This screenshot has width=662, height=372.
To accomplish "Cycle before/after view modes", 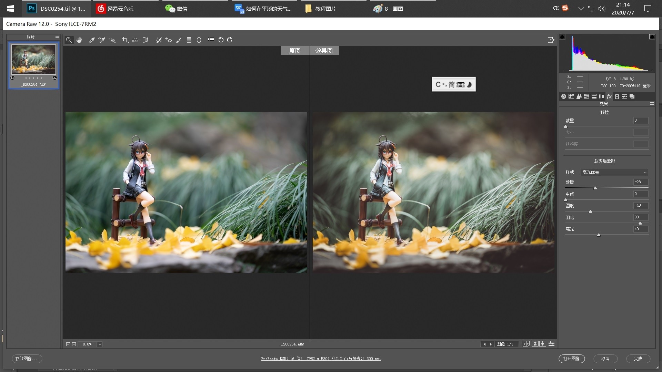I will pyautogui.click(x=526, y=344).
